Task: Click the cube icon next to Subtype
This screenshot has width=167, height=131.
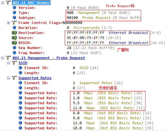Action: pos(14,18)
